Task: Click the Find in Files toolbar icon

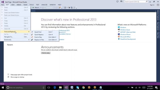Action: [60, 7]
